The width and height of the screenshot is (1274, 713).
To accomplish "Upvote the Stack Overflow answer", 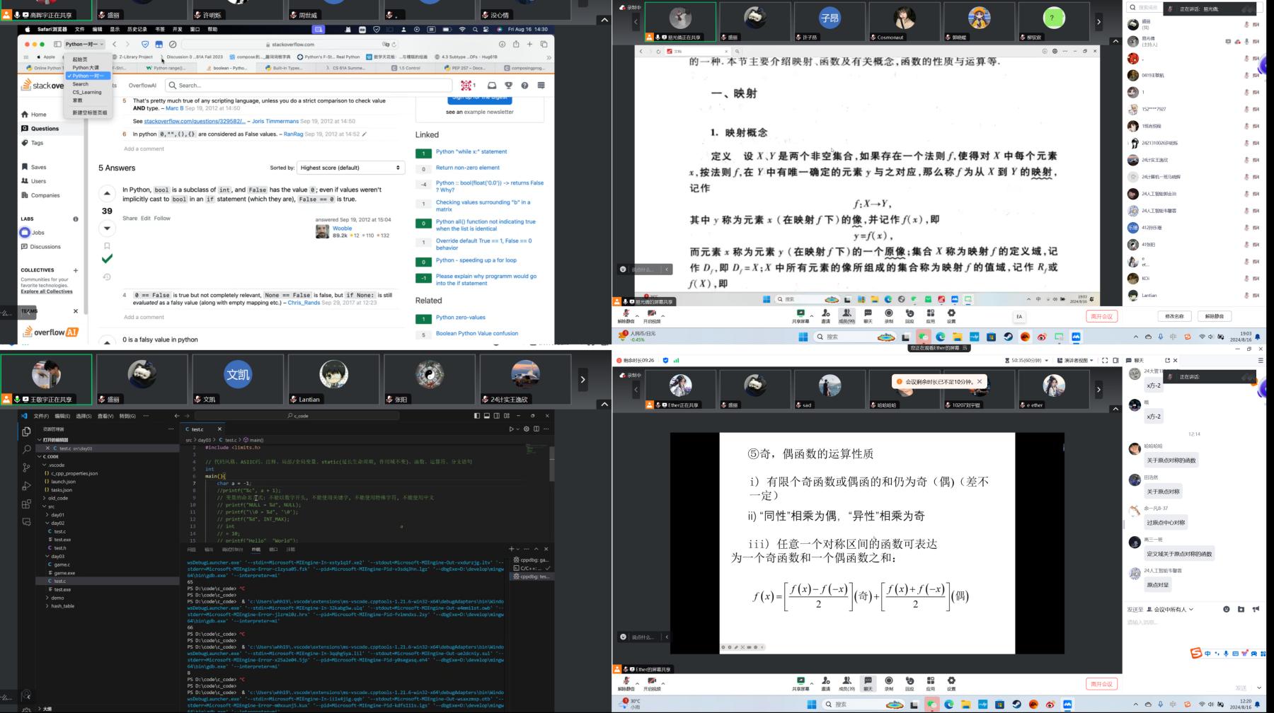I will tap(107, 194).
